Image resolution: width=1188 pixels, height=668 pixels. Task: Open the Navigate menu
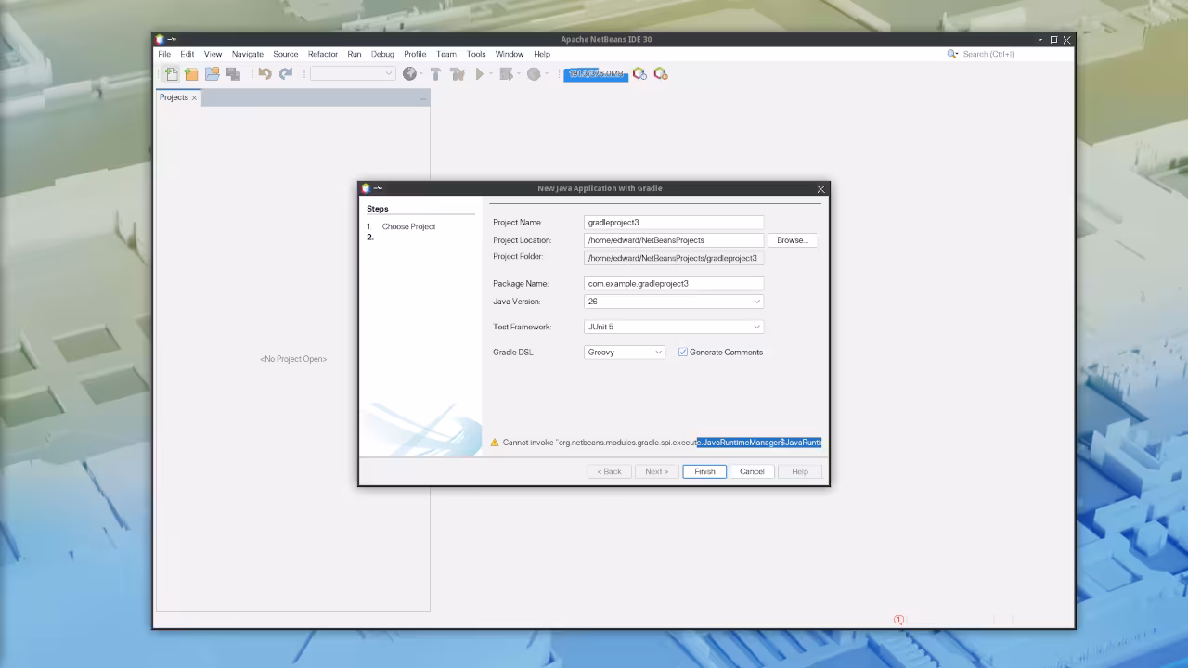(248, 54)
